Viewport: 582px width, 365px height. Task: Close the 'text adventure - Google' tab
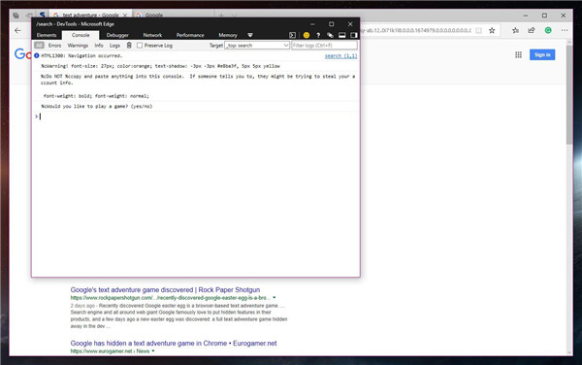[x=125, y=16]
